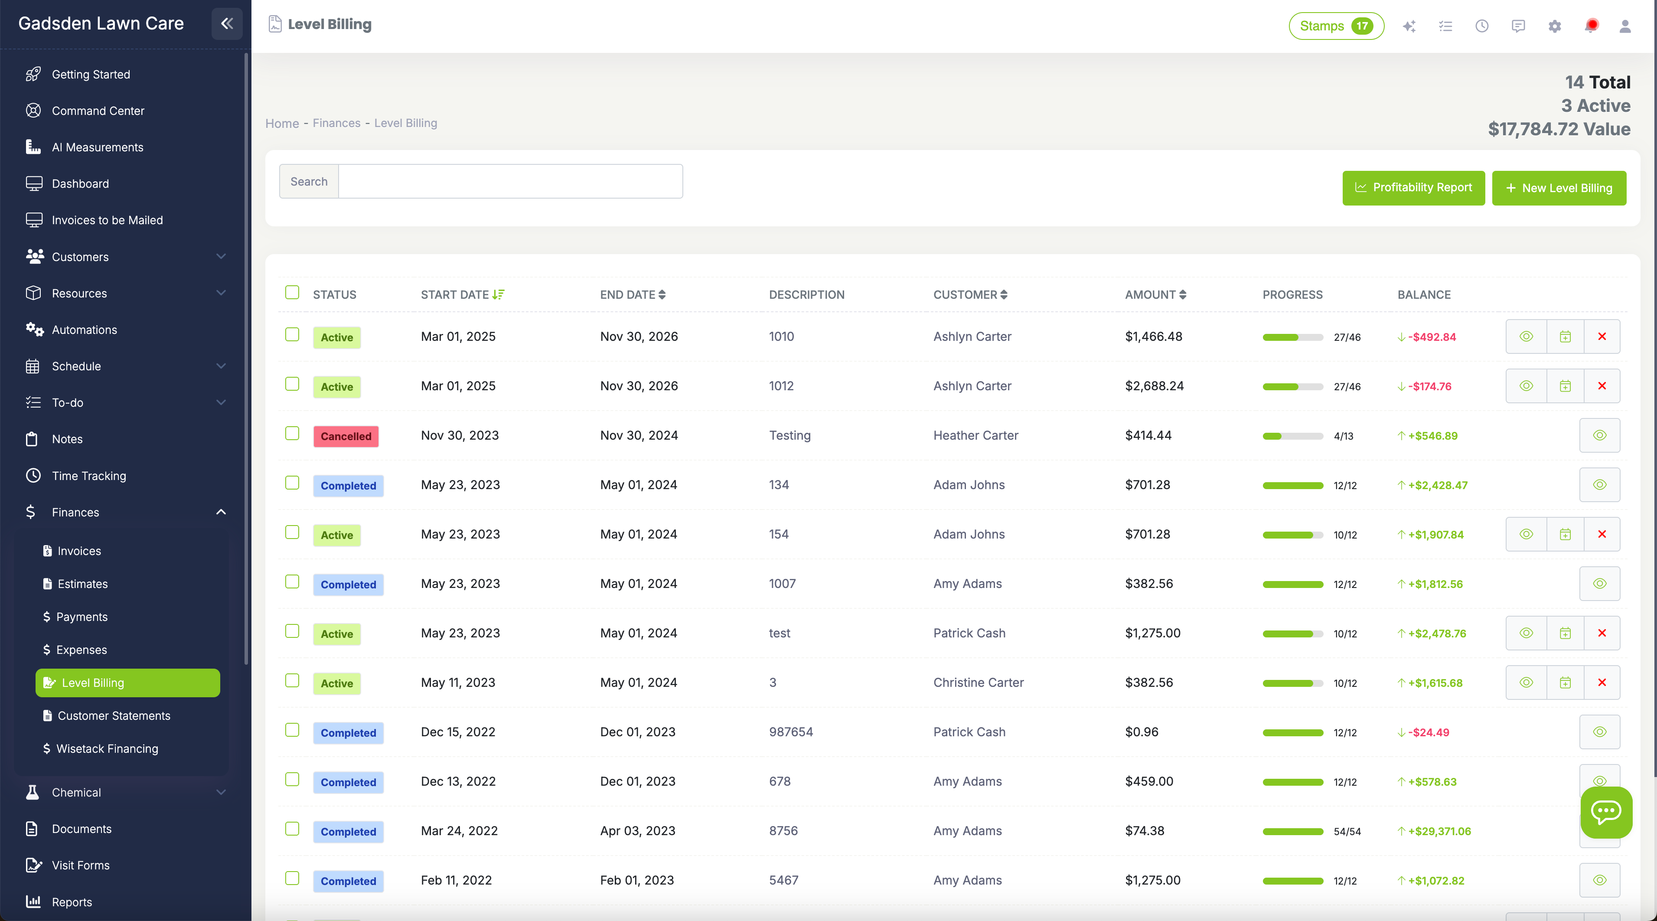Check the checkbox on Heather Carter's cancelled row
The height and width of the screenshot is (921, 1657).
(292, 434)
